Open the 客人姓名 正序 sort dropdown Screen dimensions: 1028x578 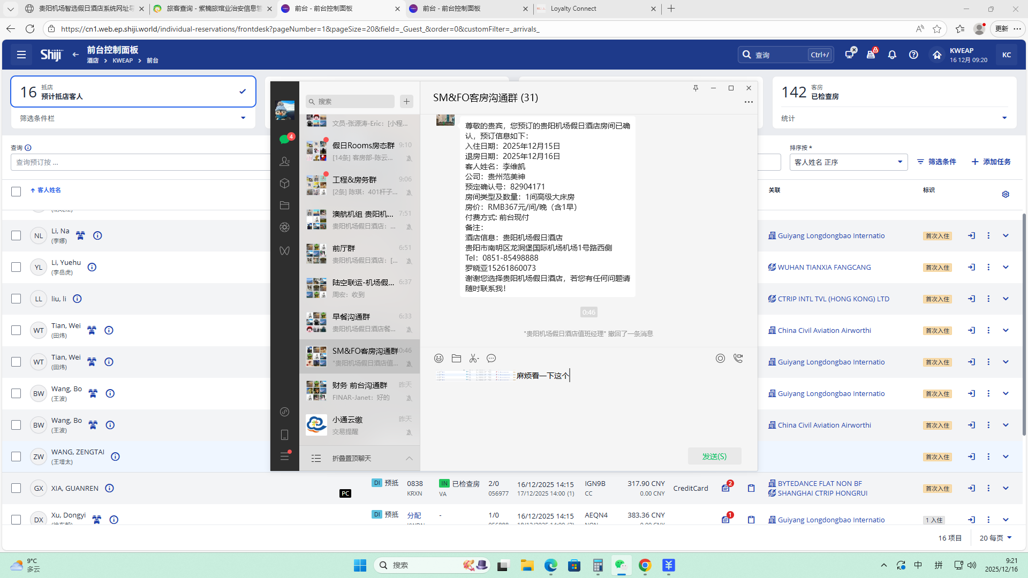pyautogui.click(x=848, y=162)
